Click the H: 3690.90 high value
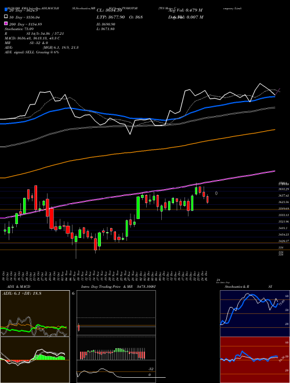Image resolution: width=290 pixels, height=383 pixels. click(106, 24)
